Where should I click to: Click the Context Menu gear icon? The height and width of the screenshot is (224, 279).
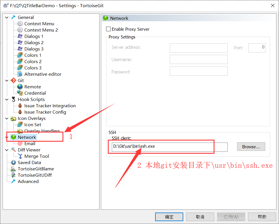click(20, 24)
